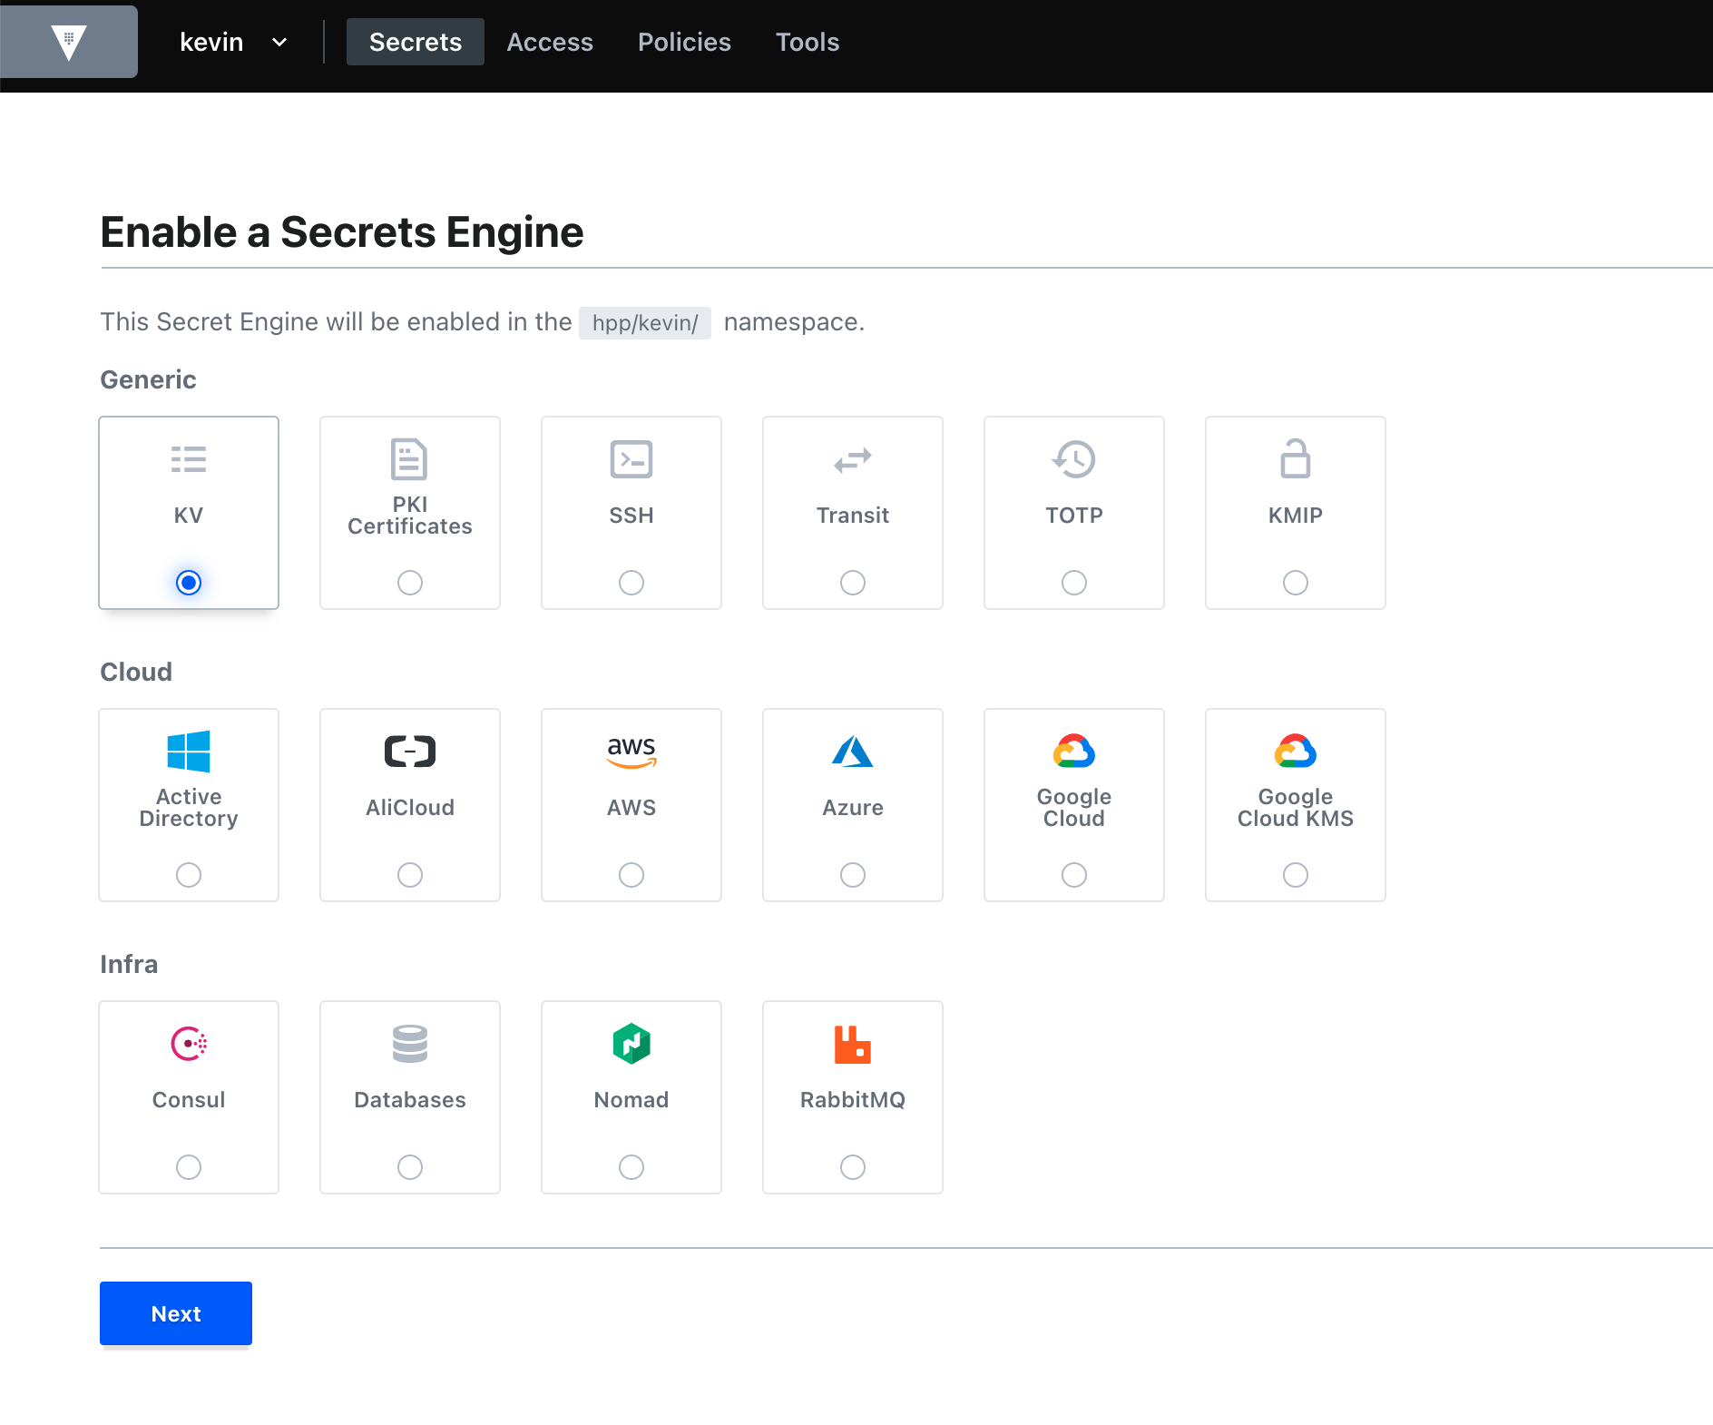
Task: Click the KMIP padlock icon
Action: tap(1296, 458)
